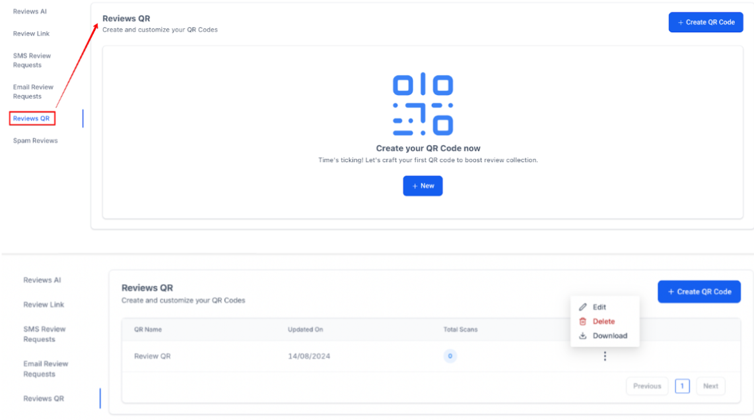
Task: Click the pencil Edit icon in popup
Action: tap(583, 307)
